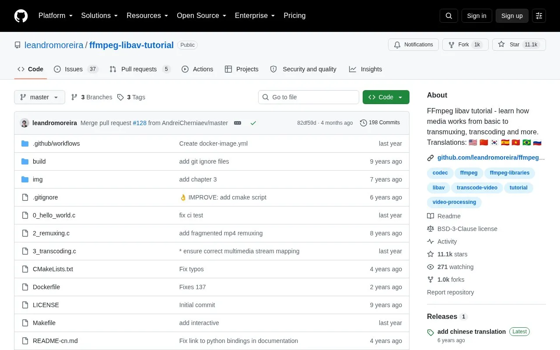Expand the Platform menu
560x350 pixels.
point(56,16)
